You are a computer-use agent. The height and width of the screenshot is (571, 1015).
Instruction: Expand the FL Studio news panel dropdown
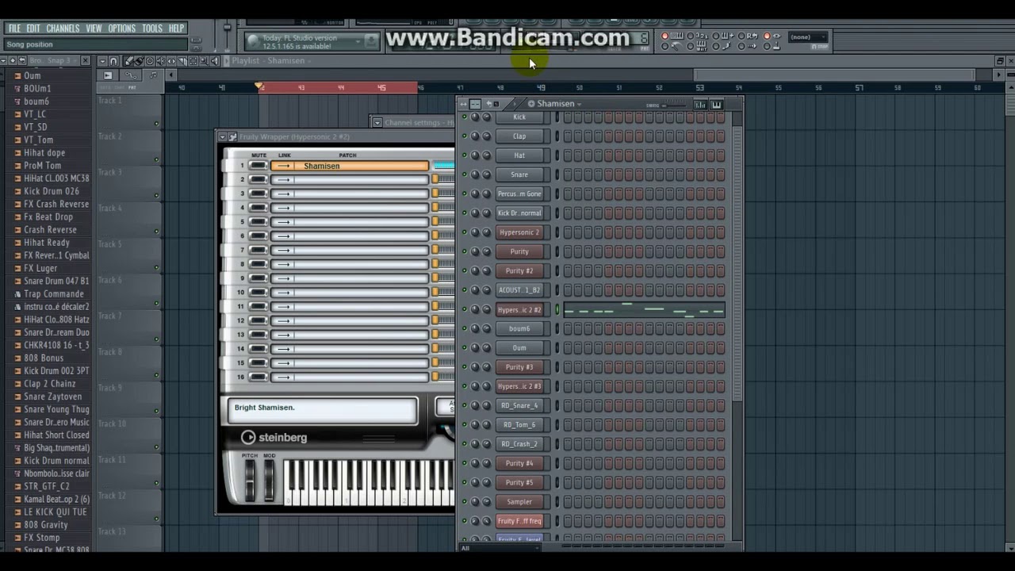358,41
